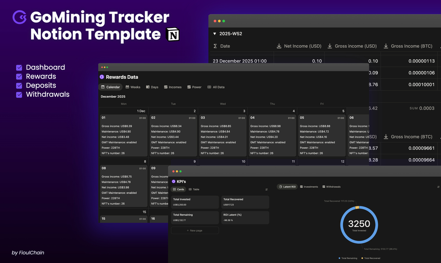Click the yellow segment of the donut chart

(x=357, y=207)
